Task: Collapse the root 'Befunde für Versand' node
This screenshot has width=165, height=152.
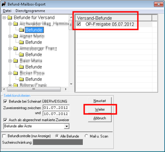Action: pyautogui.click(x=4, y=18)
